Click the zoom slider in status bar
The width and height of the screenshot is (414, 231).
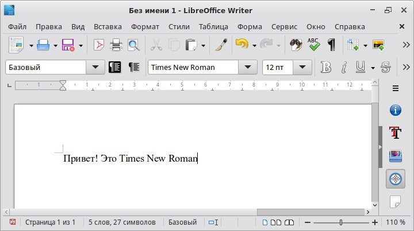pyautogui.click(x=340, y=222)
